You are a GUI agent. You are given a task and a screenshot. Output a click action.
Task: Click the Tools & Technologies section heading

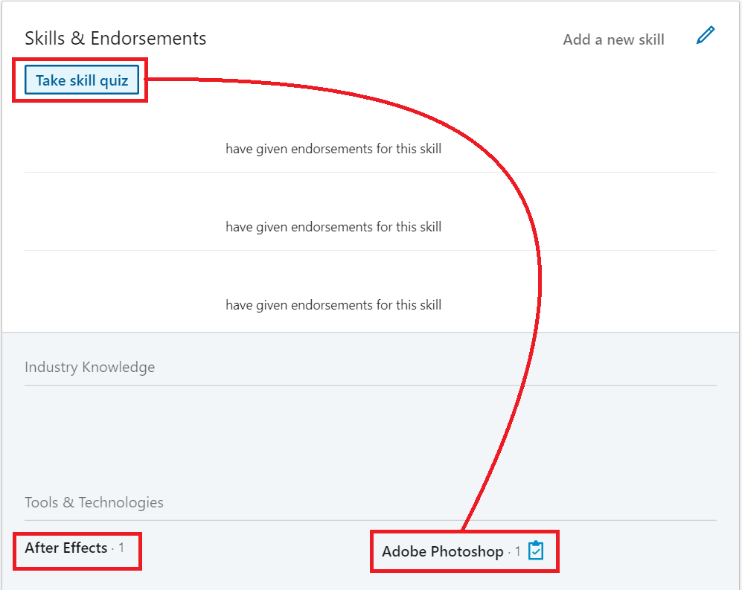tap(94, 502)
